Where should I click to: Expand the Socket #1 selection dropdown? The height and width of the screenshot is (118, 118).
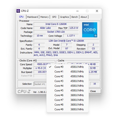[40, 84]
